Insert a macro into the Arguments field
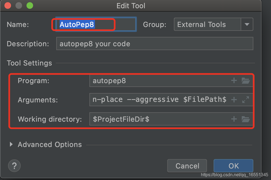 point(234,100)
